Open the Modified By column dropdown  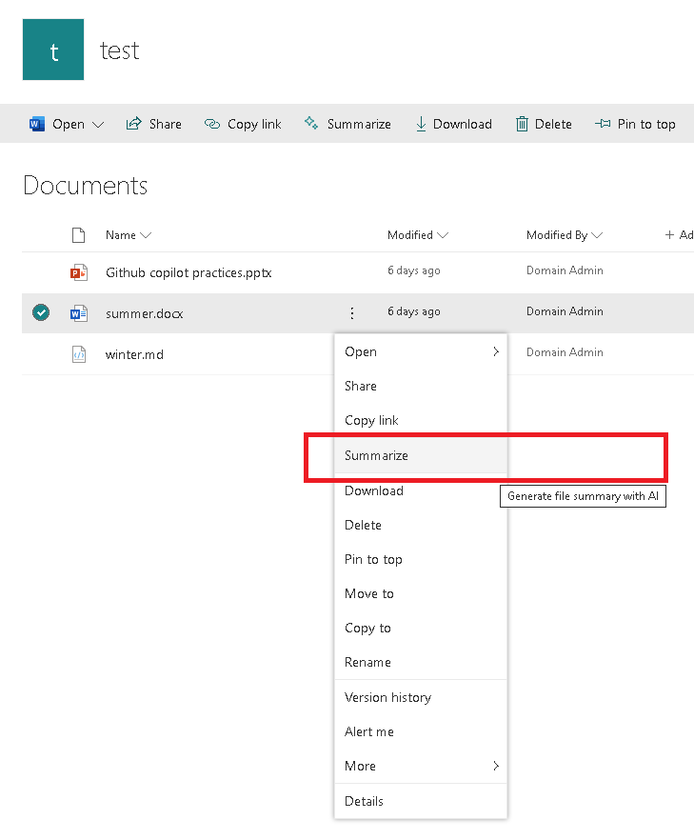coord(598,235)
